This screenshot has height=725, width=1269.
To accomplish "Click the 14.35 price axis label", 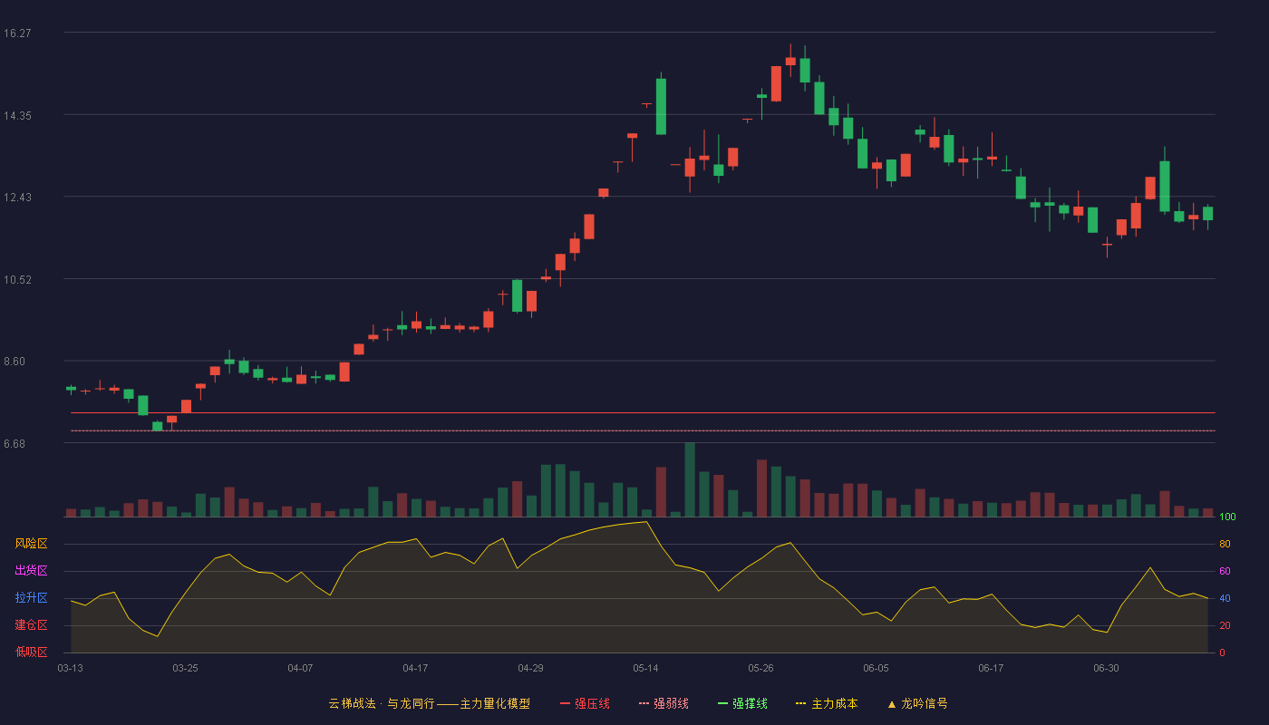I will (x=17, y=116).
